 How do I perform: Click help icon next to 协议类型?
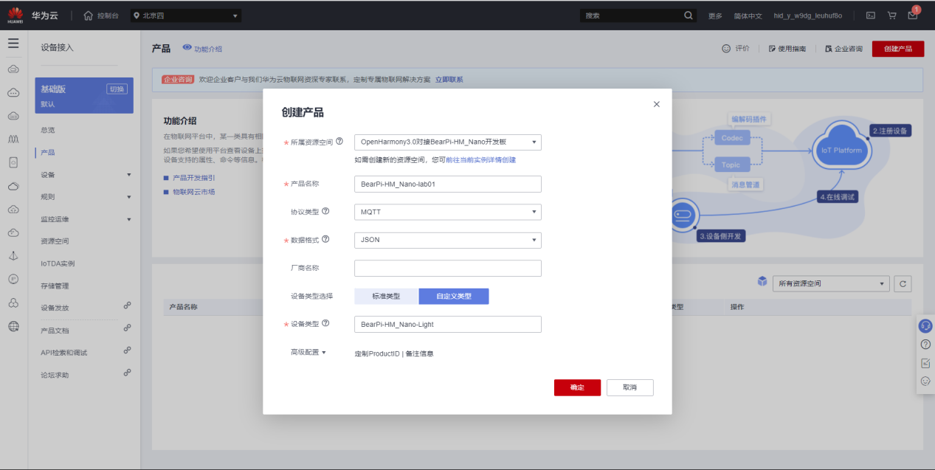point(325,211)
